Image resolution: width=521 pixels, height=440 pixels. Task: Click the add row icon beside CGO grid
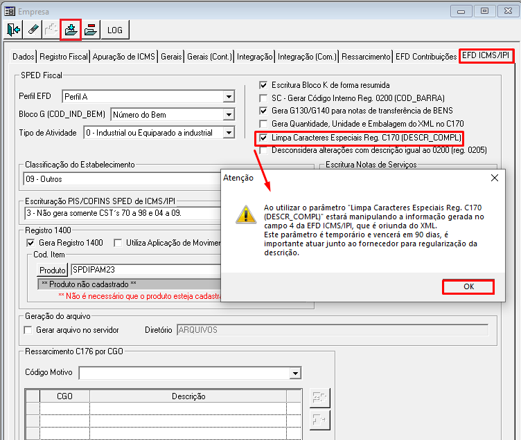click(319, 398)
